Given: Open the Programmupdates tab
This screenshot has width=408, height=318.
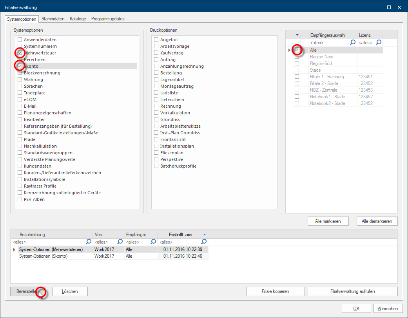Looking at the screenshot, I should [x=108, y=19].
